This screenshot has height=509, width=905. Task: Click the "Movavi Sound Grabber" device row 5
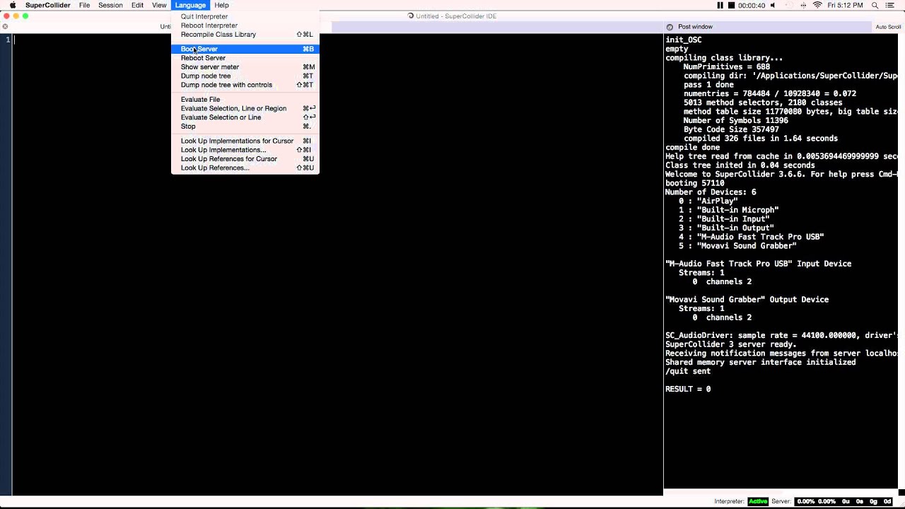pos(737,246)
